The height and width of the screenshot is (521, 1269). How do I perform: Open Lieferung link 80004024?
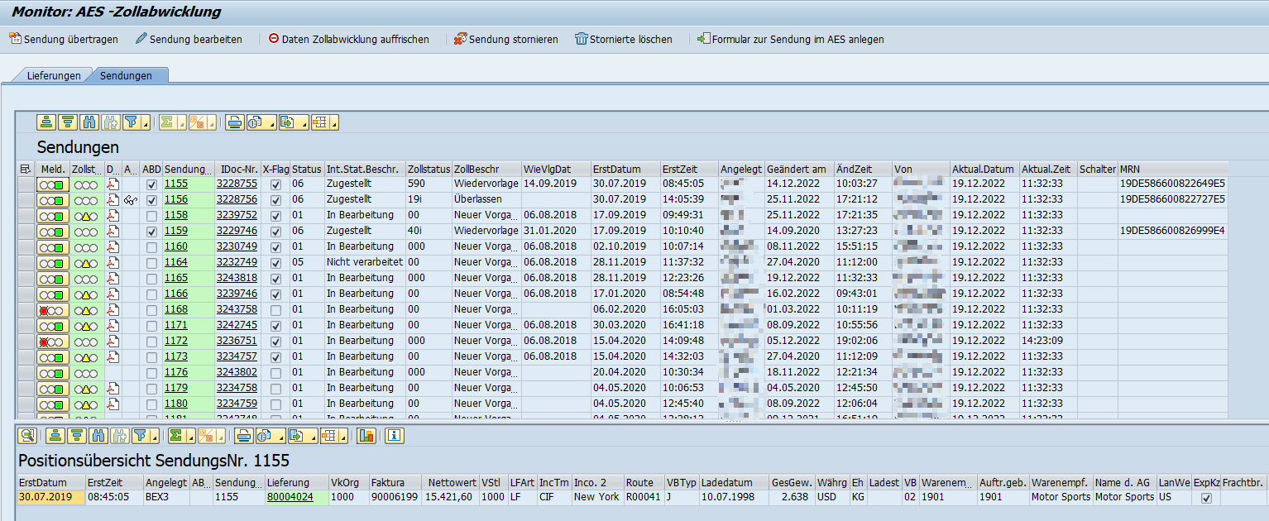coord(290,498)
